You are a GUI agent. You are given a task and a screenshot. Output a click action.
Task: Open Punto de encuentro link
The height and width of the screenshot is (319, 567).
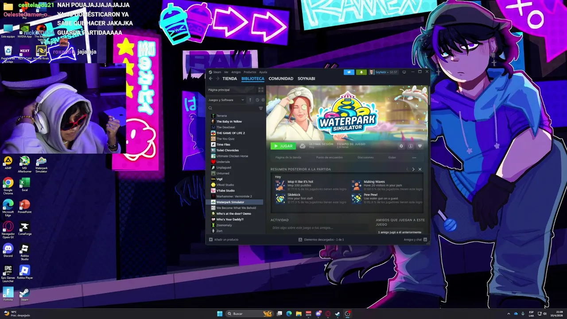(329, 157)
